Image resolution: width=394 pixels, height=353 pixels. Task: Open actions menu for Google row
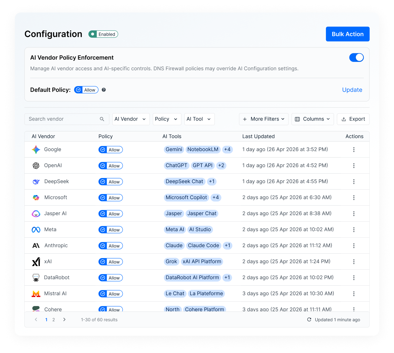[354, 150]
